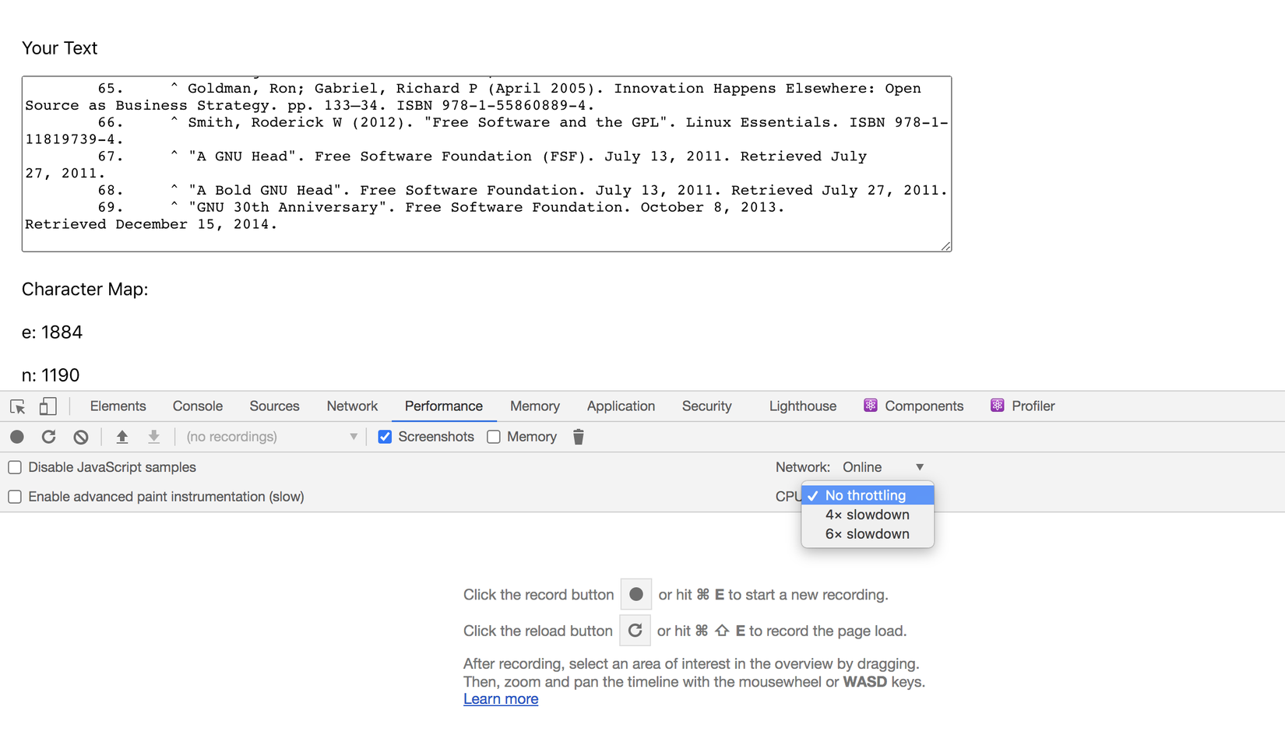Viewport: 1285px width, 749px height.
Task: Select 4× slowdown CPU option
Action: coord(868,515)
